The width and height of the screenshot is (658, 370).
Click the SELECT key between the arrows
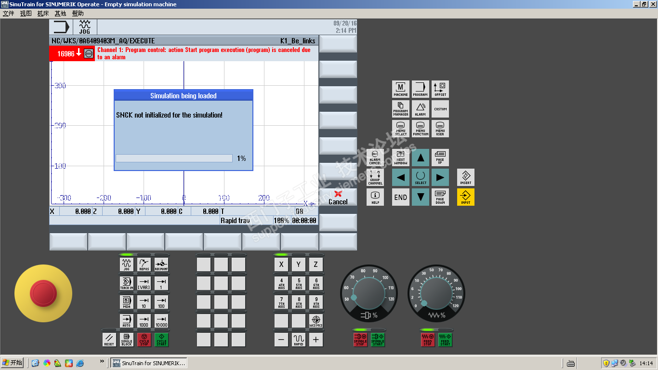pyautogui.click(x=421, y=177)
